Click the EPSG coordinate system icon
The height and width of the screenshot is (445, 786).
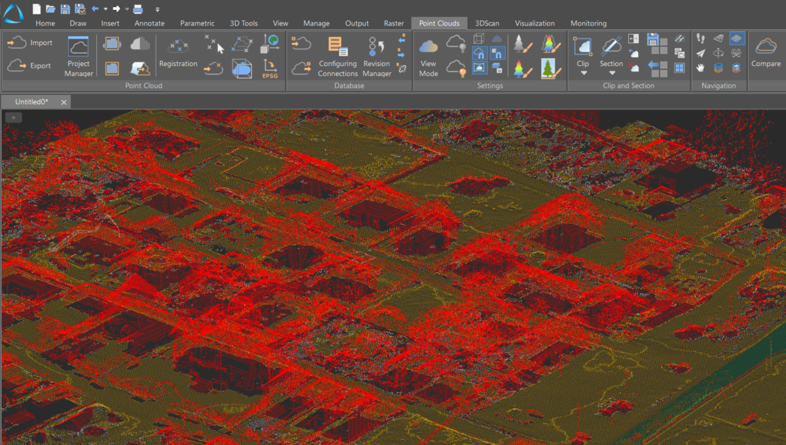coord(270,68)
